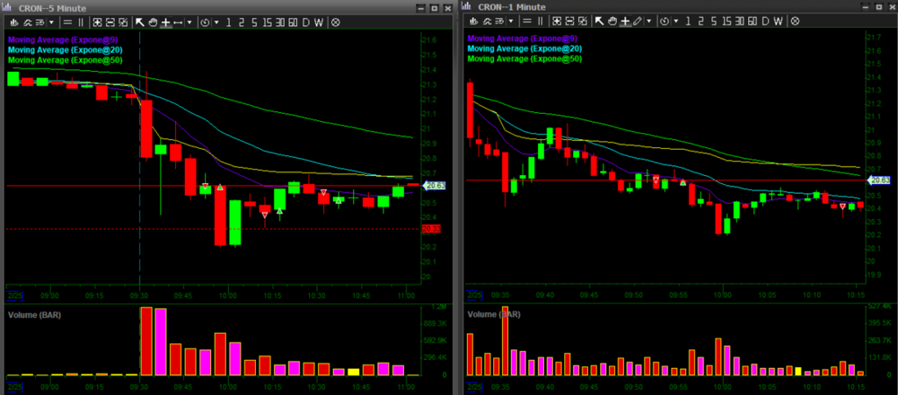Click the horizontal measure arrow tool in 5 Minute chart
The image size is (898, 395).
(178, 21)
